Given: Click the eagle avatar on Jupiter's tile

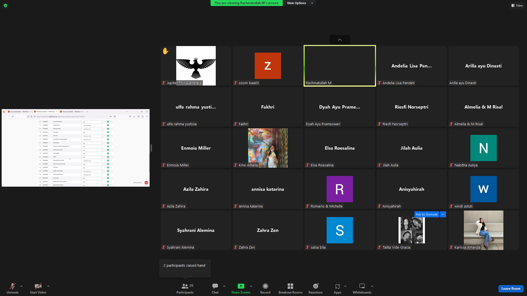Looking at the screenshot, I should (196, 66).
